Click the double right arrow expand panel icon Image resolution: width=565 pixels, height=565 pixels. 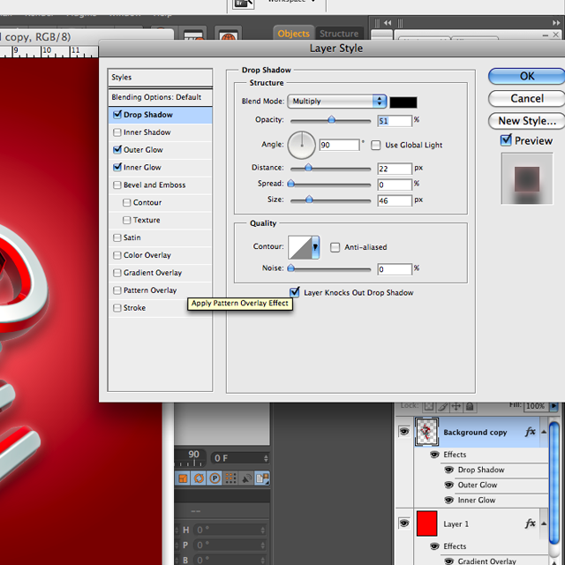coord(556,23)
